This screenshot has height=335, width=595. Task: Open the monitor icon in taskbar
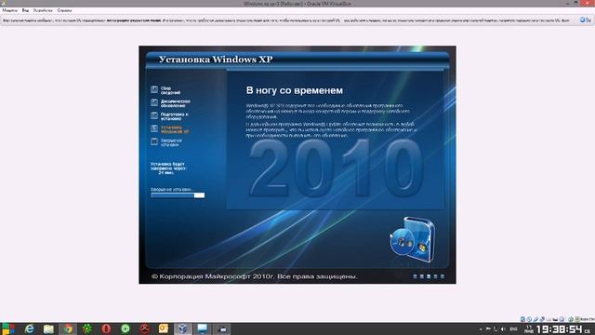[x=203, y=328]
